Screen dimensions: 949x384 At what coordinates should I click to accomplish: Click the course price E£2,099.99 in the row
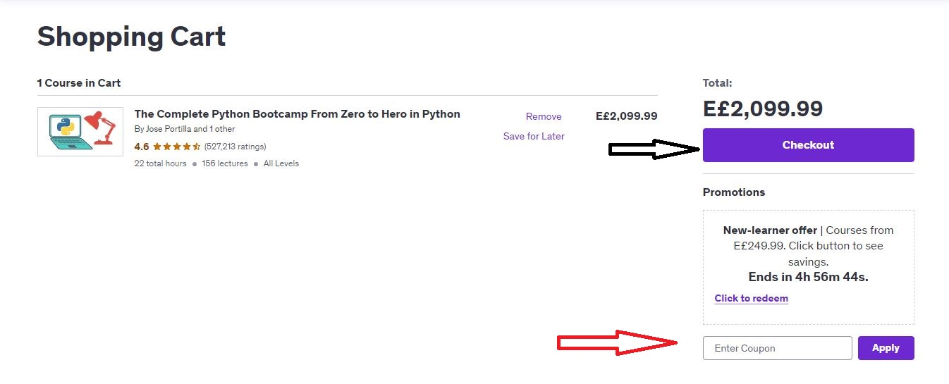(626, 116)
